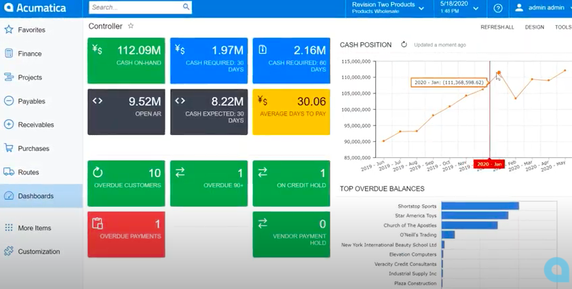Click the Receivables plus-circle icon
Viewport: 572px width, 289px height.
(x=9, y=124)
